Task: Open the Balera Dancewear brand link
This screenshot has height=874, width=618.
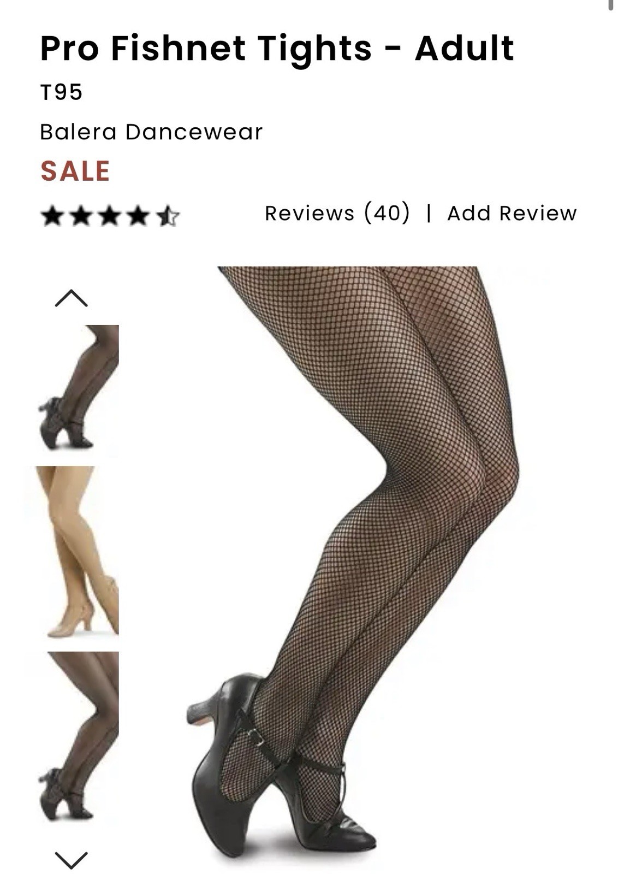Action: (152, 132)
